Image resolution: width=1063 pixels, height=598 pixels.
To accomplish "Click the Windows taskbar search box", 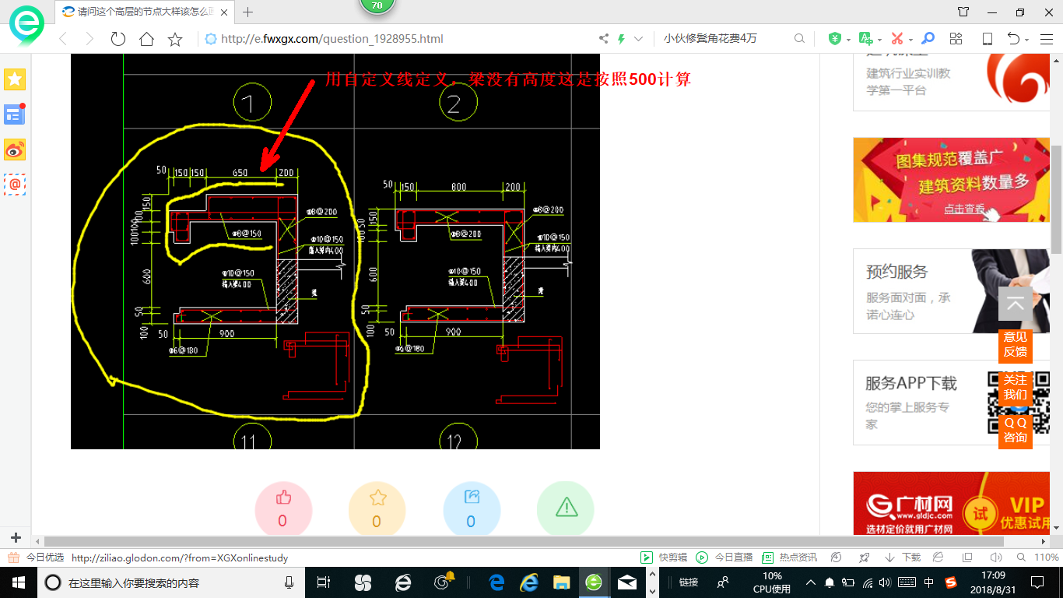I will (x=173, y=582).
